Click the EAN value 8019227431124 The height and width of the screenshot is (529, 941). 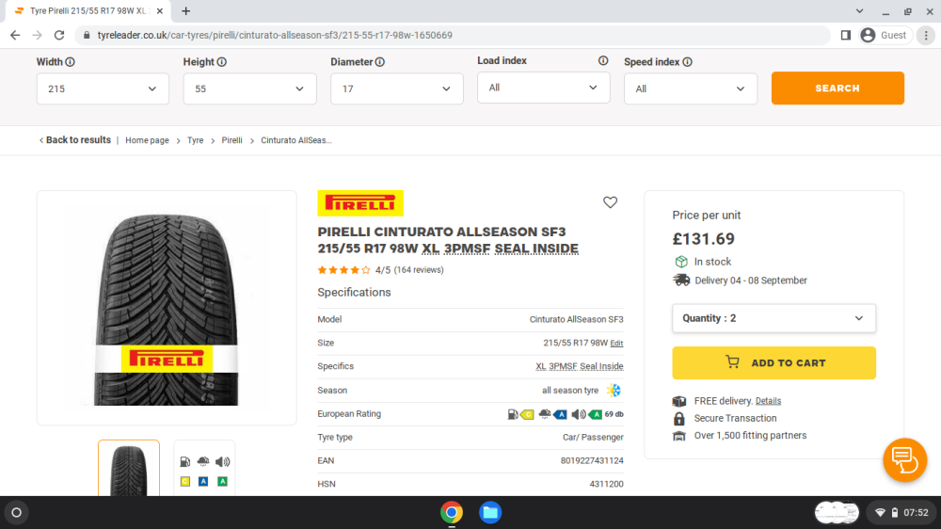(592, 460)
